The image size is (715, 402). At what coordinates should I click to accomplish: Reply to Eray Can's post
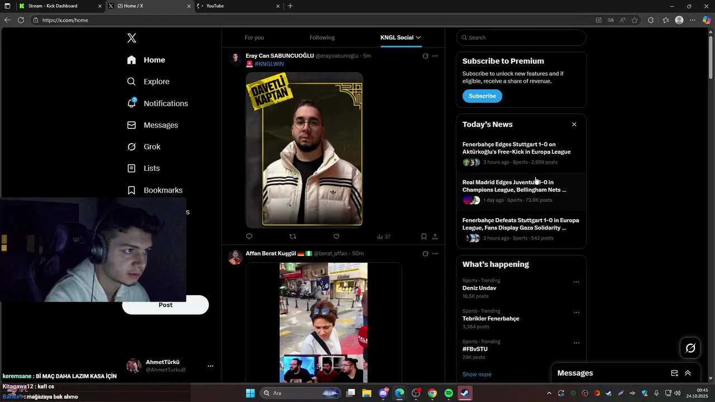(x=249, y=237)
